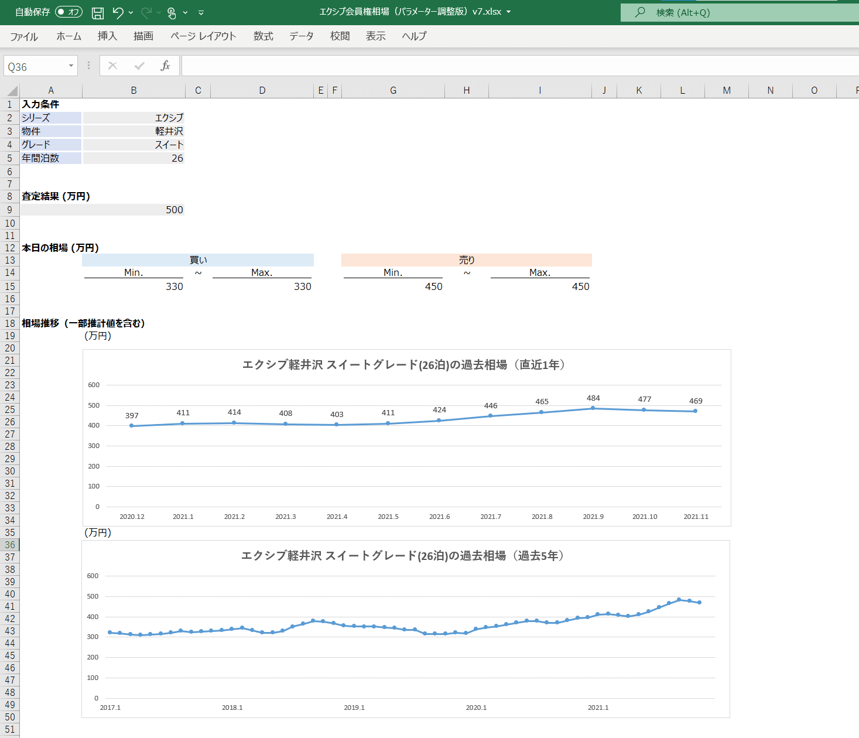
Task: Click the formula bar Enter checkmark icon
Action: point(139,66)
